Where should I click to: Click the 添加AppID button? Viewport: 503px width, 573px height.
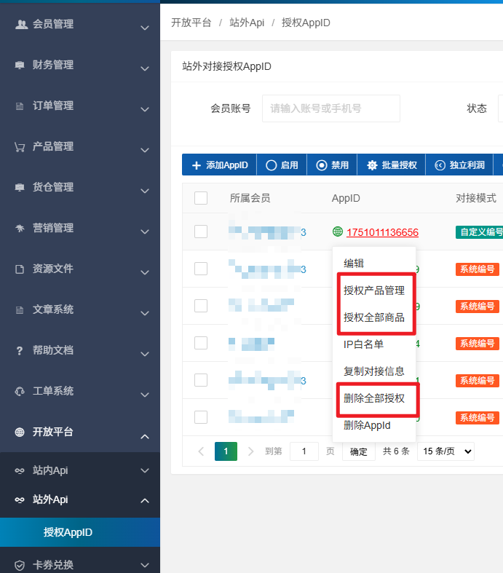219,165
